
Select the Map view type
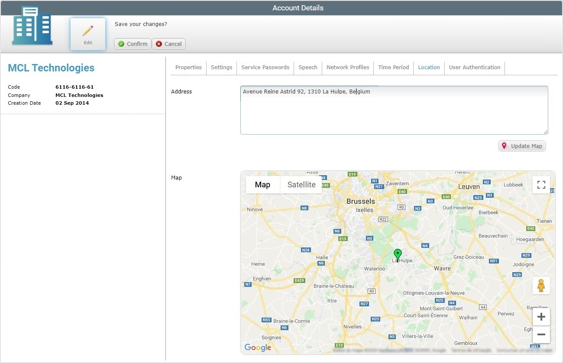point(262,185)
